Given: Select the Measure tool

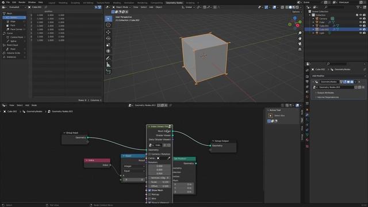Looking at the screenshot, I should coord(108,64).
